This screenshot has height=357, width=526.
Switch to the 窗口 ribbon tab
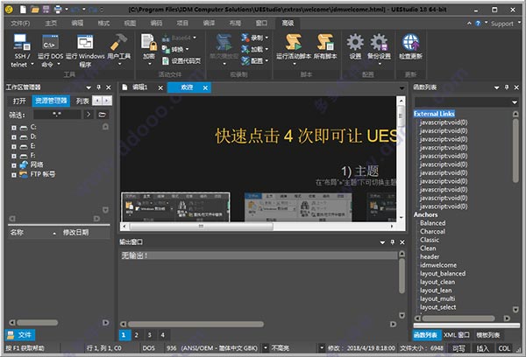click(261, 23)
